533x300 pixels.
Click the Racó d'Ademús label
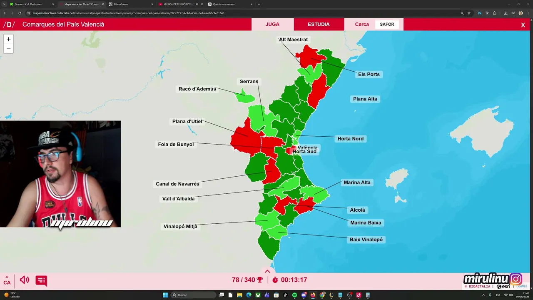(197, 89)
